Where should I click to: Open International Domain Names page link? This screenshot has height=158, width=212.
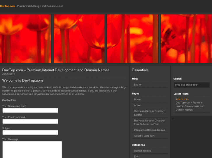150,130
